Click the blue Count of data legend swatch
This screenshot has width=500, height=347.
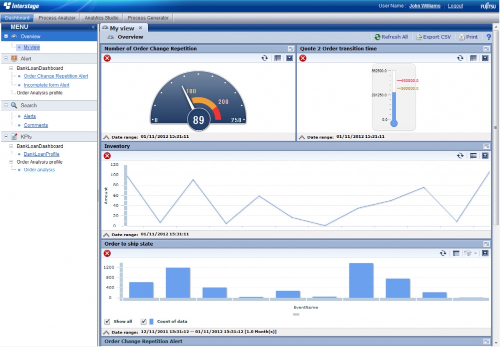[x=151, y=322]
